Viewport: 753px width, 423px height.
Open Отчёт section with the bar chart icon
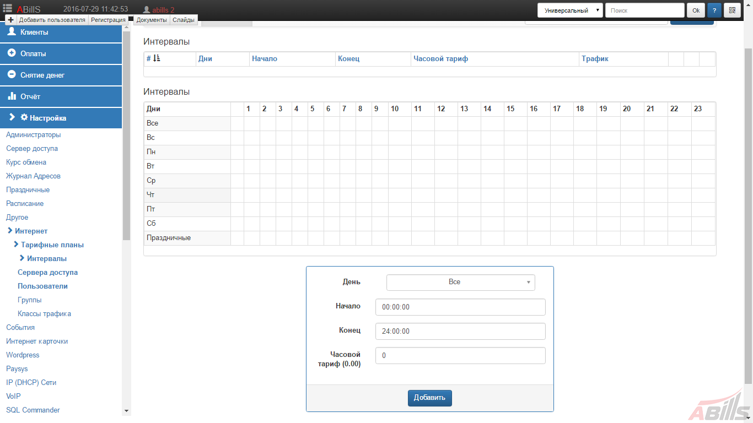pos(12,96)
